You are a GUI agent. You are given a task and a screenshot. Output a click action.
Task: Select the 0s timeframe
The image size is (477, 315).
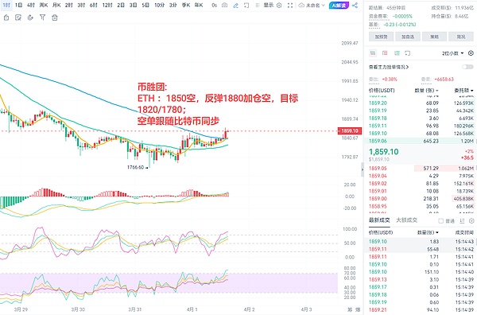(214, 6)
